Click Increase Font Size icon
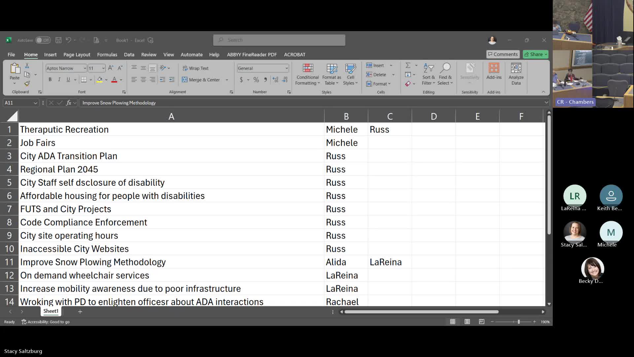 click(x=111, y=68)
